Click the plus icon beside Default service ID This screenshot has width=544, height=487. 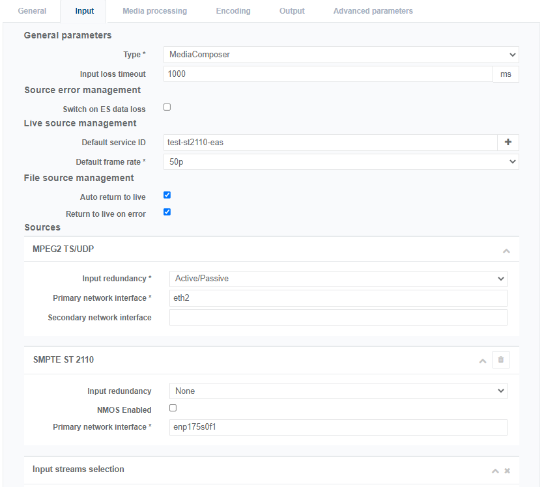(x=508, y=143)
